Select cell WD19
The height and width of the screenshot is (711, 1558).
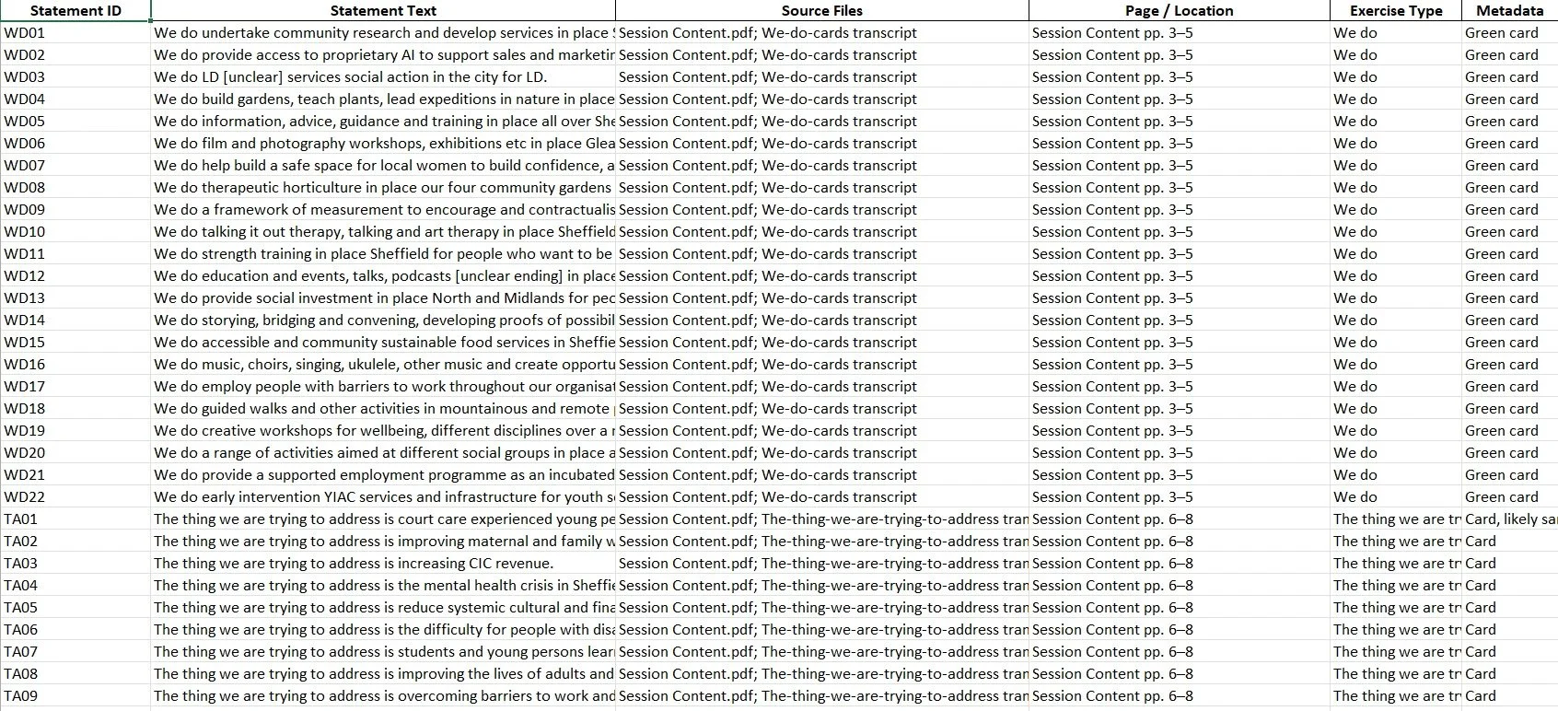(76, 430)
